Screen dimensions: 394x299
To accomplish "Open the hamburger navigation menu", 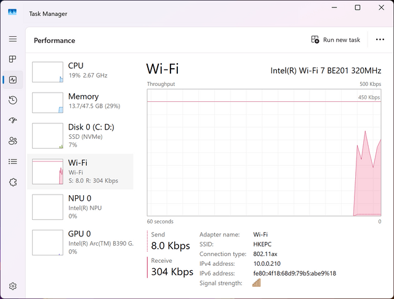I will [x=13, y=39].
